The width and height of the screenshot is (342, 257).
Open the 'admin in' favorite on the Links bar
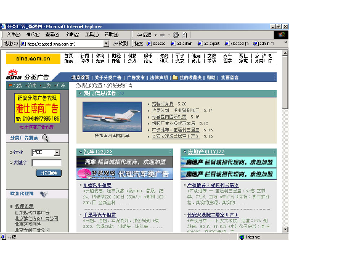point(264,44)
